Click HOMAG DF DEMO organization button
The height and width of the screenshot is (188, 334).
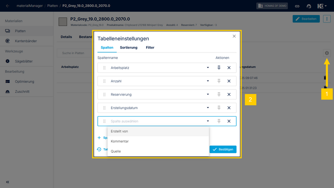point(272,6)
